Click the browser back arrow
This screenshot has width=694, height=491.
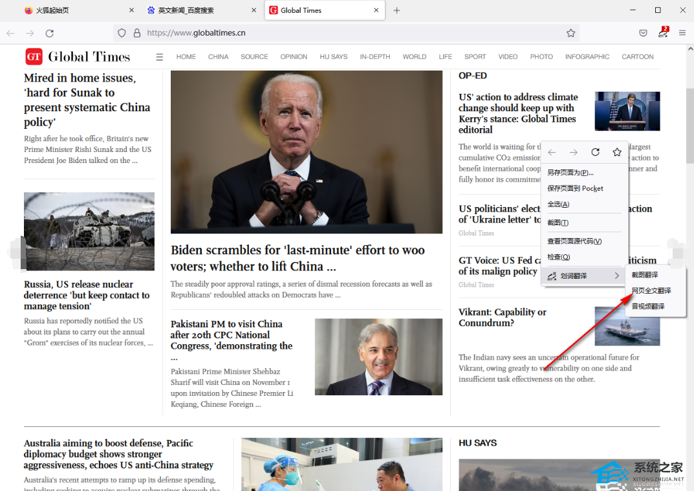tap(10, 33)
